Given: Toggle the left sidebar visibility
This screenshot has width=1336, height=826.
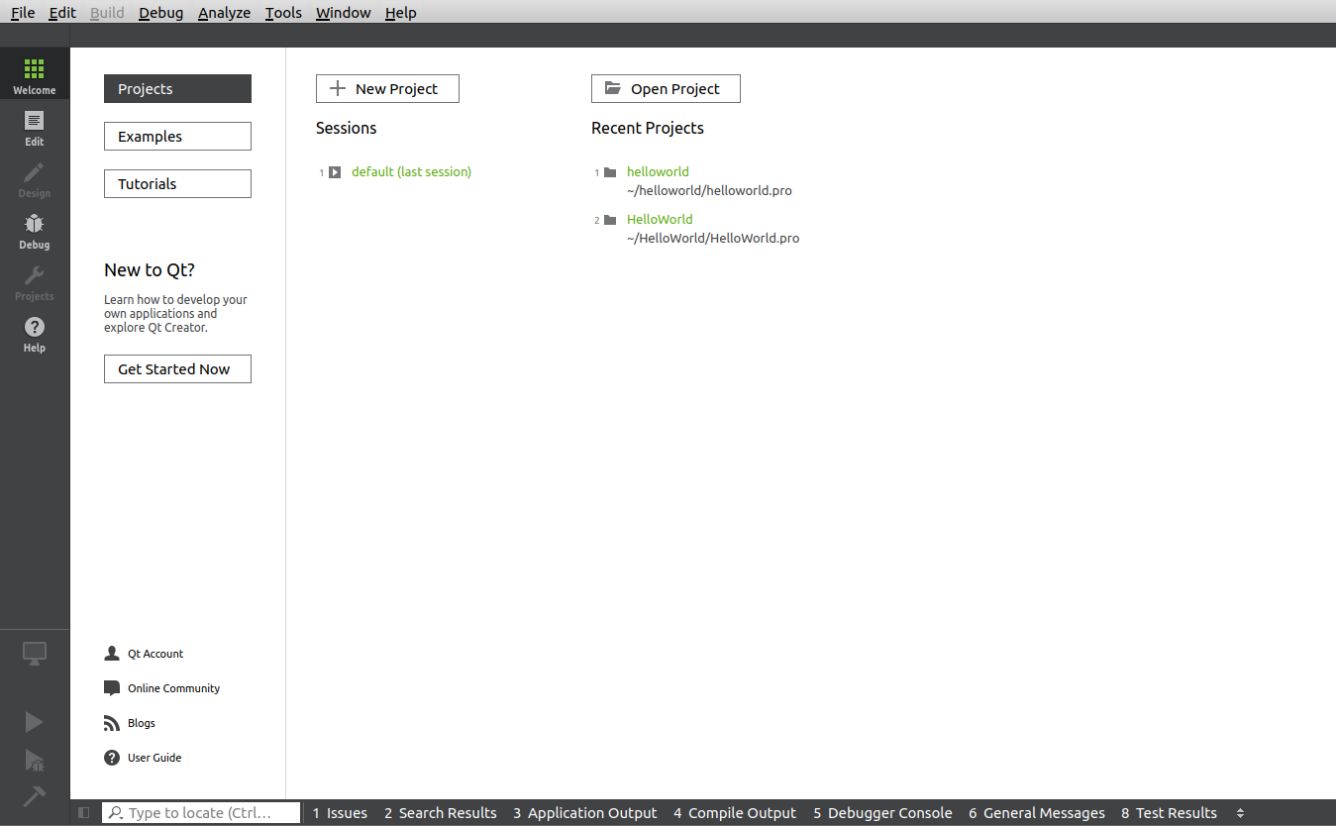Looking at the screenshot, I should 84,813.
